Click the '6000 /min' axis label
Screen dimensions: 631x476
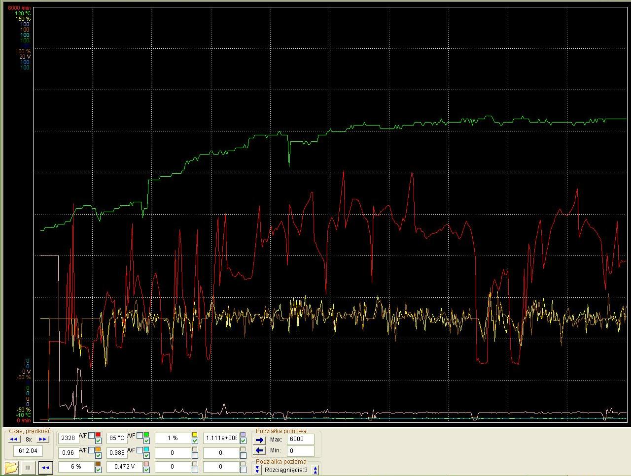coord(19,8)
